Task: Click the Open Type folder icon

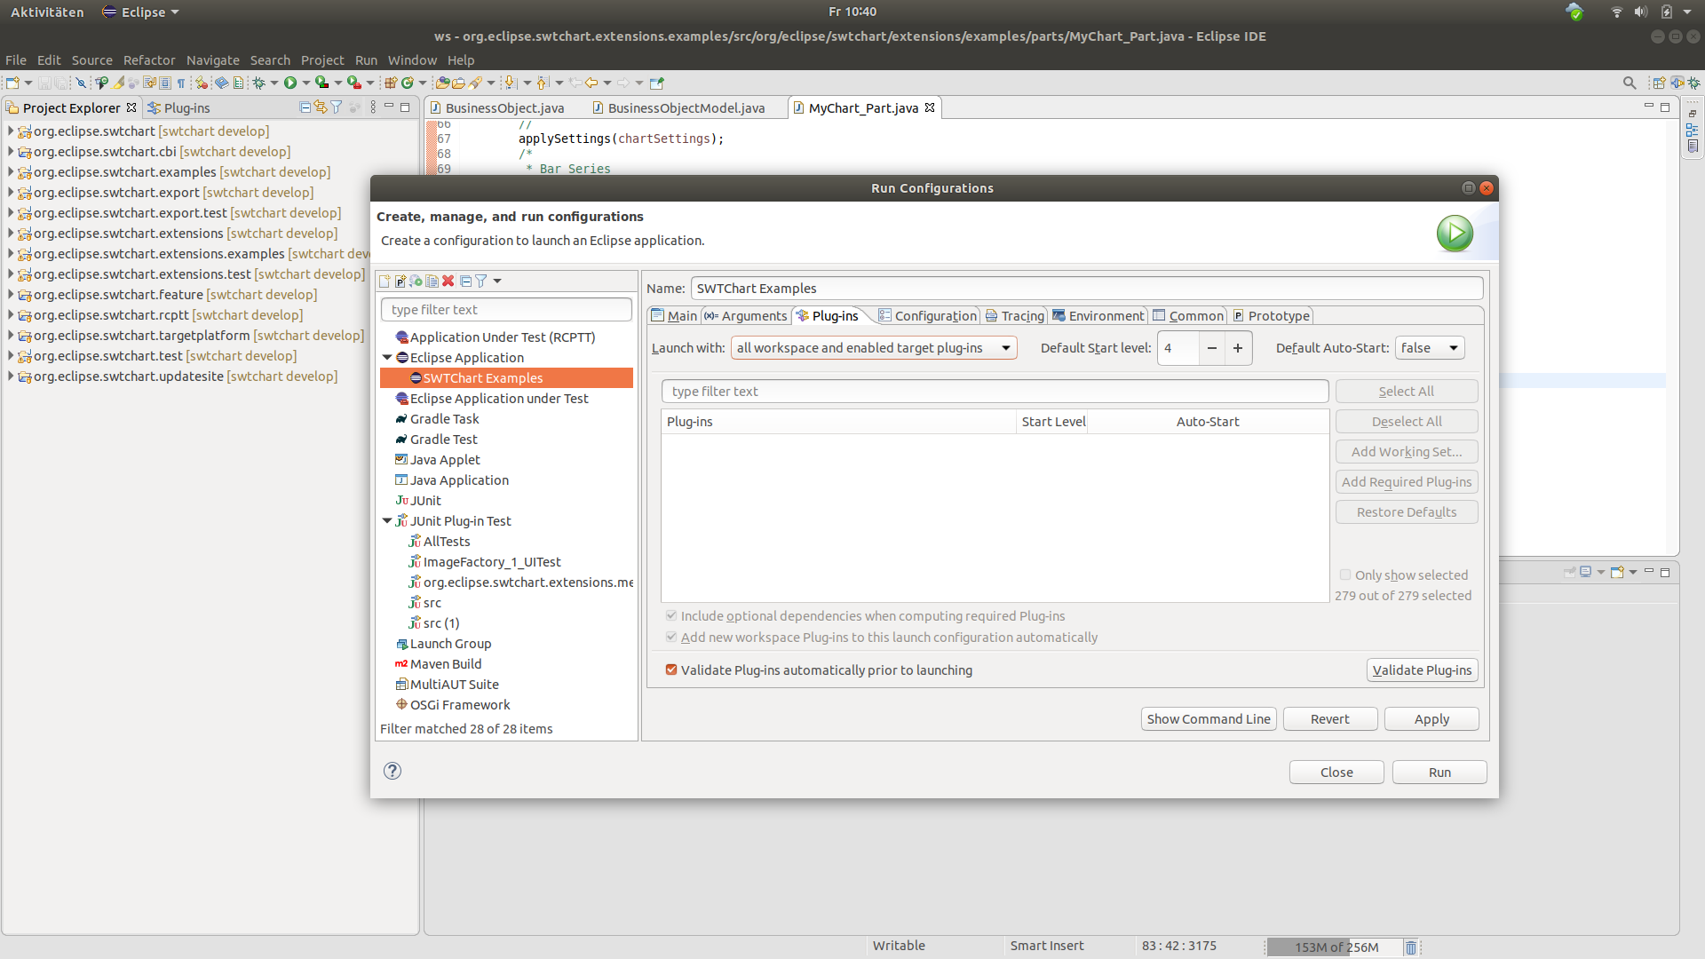Action: pyautogui.click(x=442, y=83)
